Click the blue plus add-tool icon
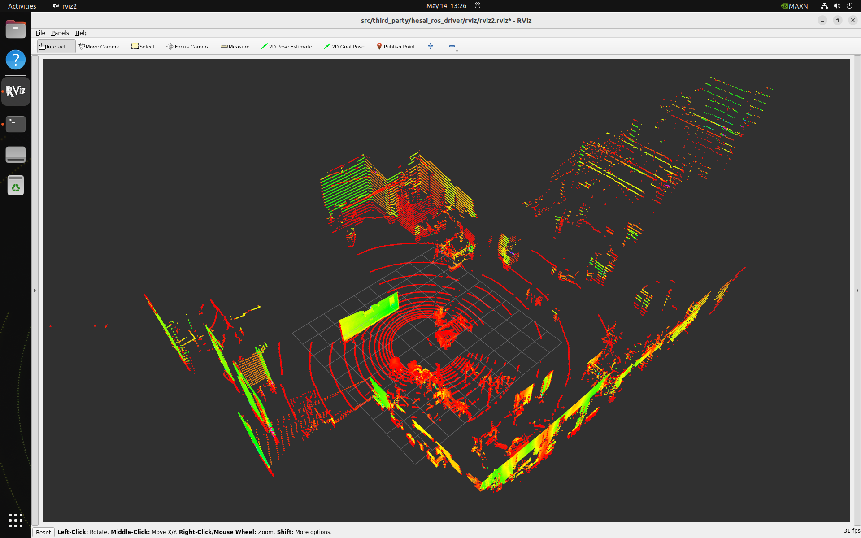Screen dimensions: 861x538 coord(430,47)
